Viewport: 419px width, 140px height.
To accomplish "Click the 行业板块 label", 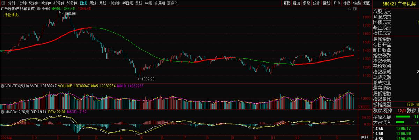I will pyautogui.click(x=11, y=15).
